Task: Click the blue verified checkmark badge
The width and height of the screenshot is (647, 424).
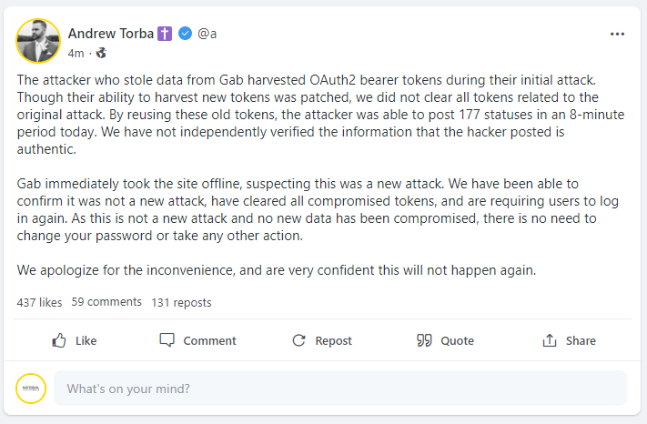Action: tap(186, 34)
